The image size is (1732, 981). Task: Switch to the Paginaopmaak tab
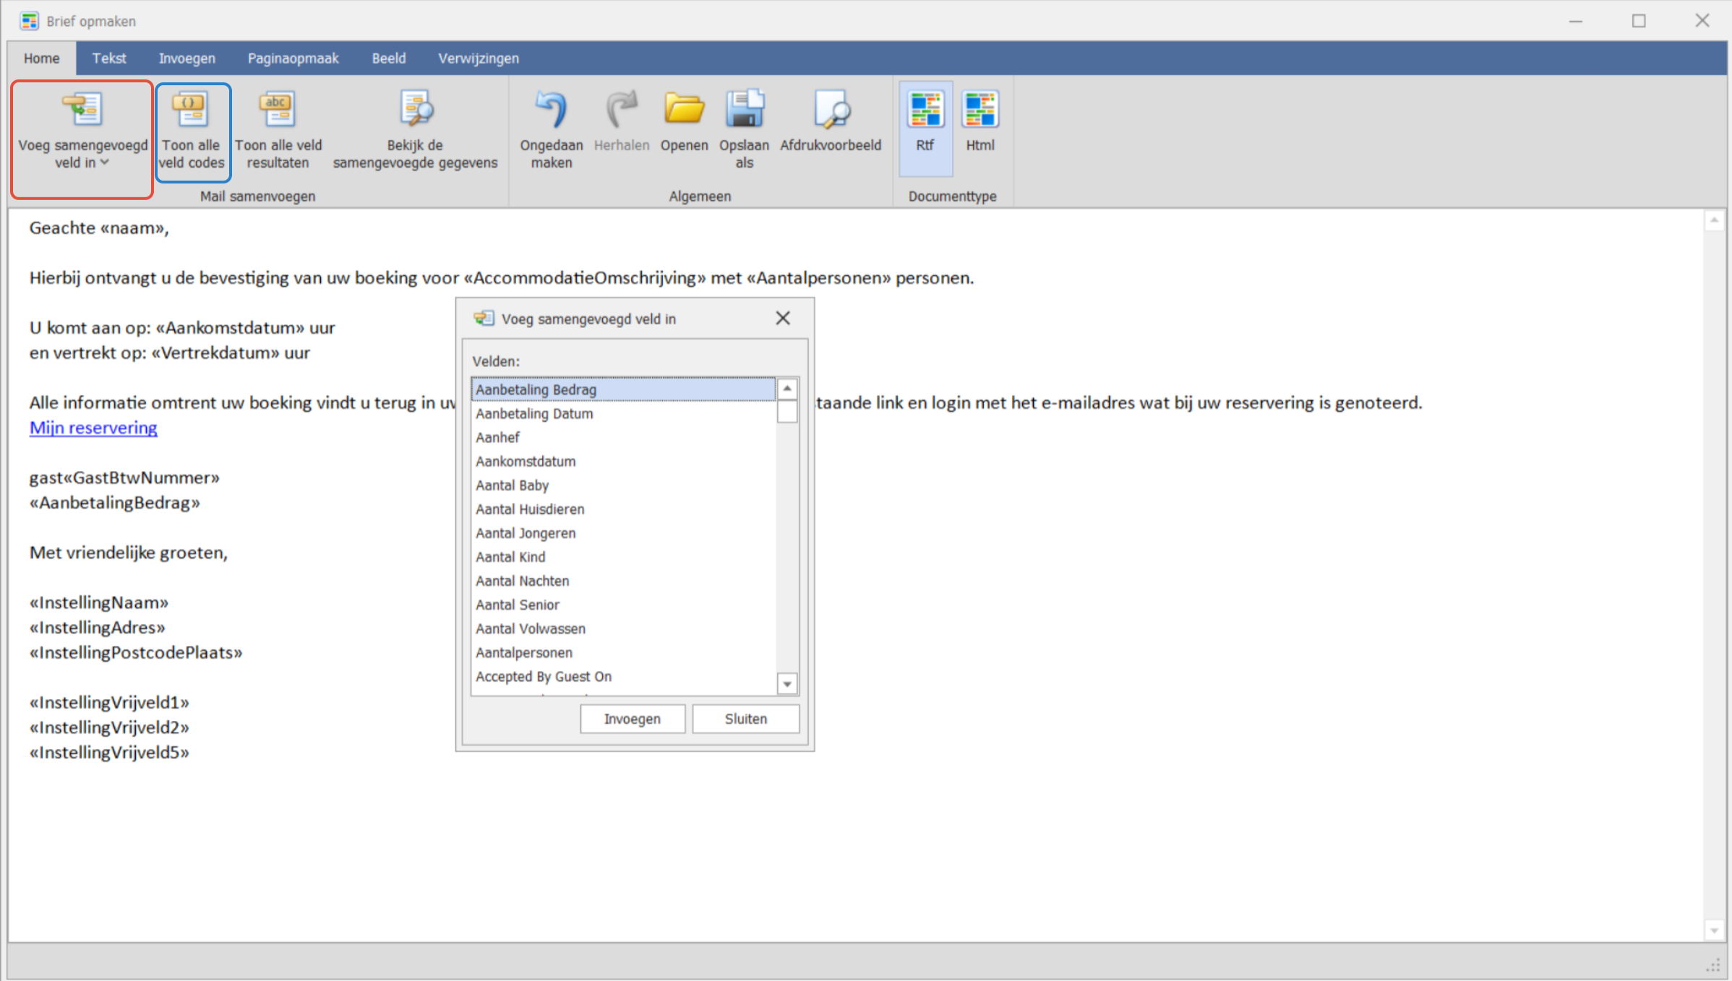(293, 59)
